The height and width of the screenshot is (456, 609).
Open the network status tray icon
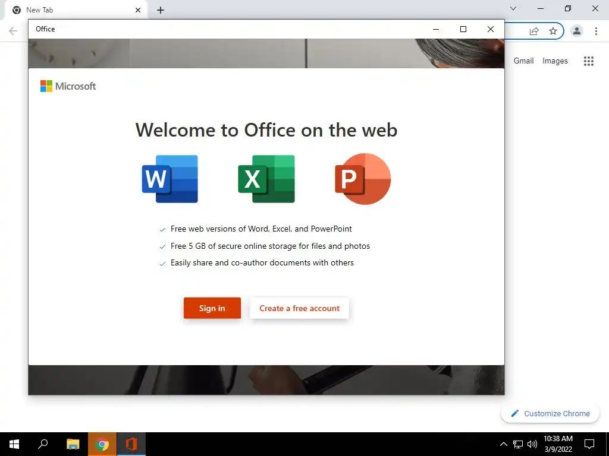(518, 444)
